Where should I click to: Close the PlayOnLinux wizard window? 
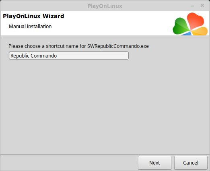[202, 6]
